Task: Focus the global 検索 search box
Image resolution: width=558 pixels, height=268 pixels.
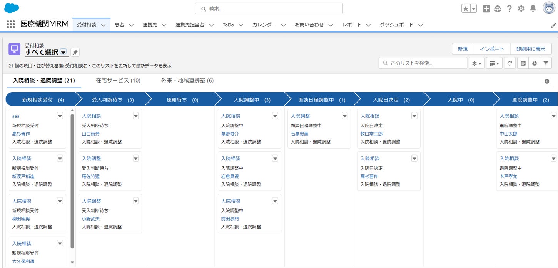Action: 269,8
